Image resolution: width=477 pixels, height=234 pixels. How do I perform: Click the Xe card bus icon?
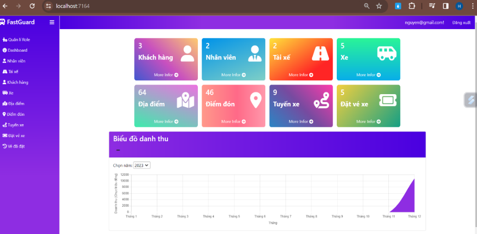[x=387, y=54]
